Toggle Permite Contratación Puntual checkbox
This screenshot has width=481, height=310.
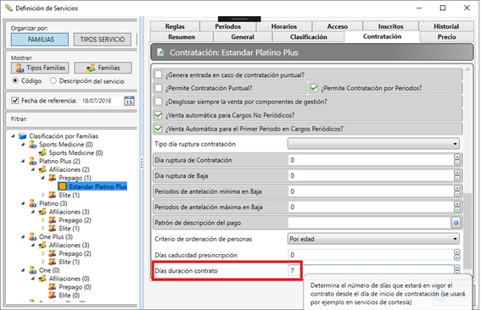pos(159,88)
